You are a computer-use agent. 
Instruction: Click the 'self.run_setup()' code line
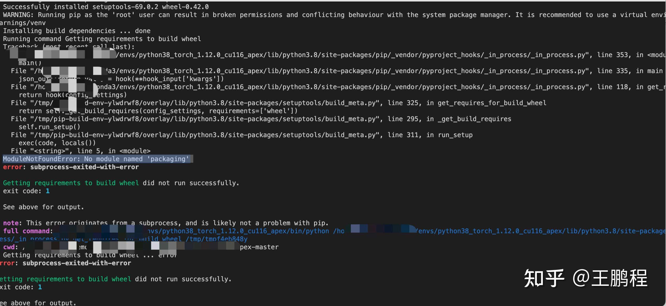pos(49,127)
